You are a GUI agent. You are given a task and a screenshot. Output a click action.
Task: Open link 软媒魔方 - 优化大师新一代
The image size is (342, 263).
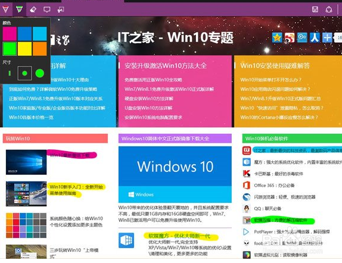click(x=179, y=236)
